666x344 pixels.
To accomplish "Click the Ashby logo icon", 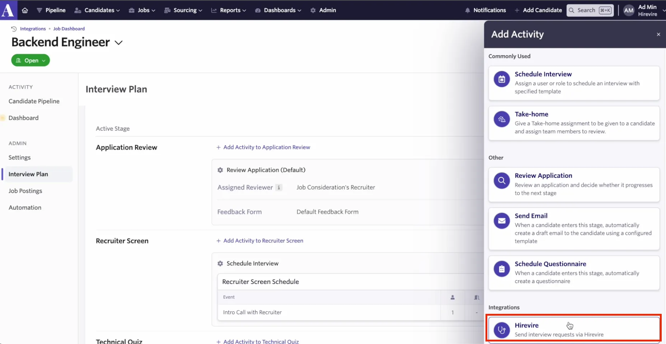I will point(8,10).
